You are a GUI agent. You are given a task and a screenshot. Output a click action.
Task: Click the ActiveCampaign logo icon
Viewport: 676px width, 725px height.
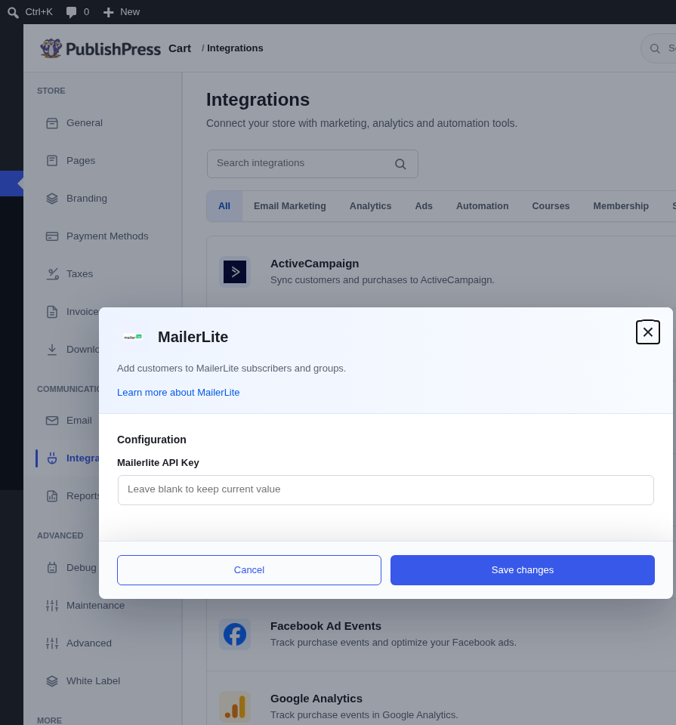235,272
